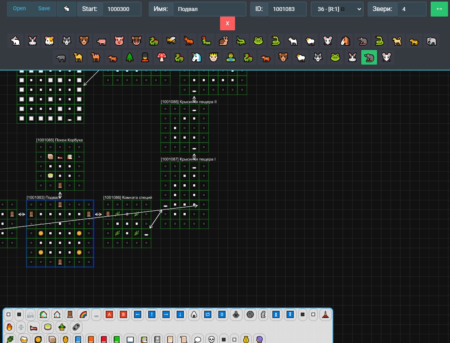Select the elephant animal icon
Screen dimensions: 450x343
point(431,41)
